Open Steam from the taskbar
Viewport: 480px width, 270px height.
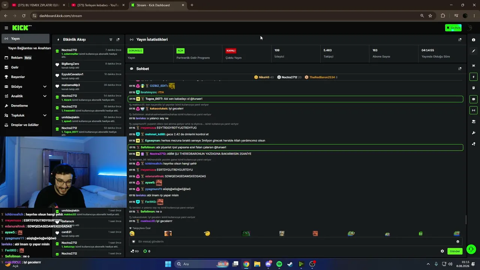coord(290,264)
